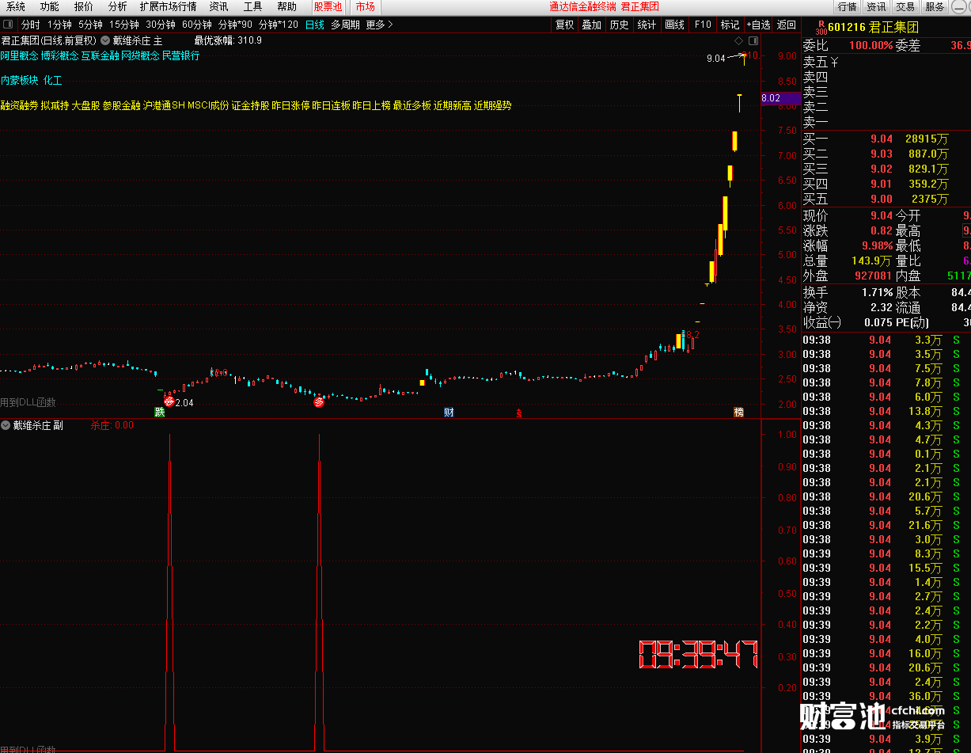This screenshot has width=971, height=753.
Task: Click the 画线 drawing button
Action: click(x=674, y=25)
